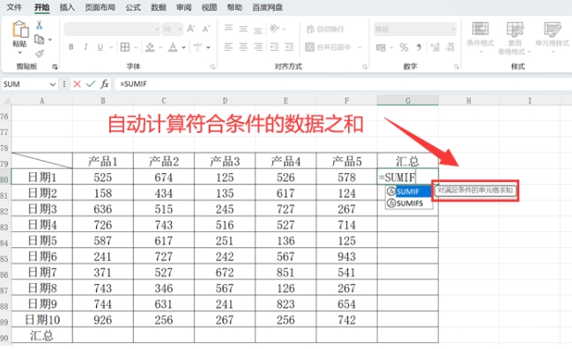Screen dimensions: 572x349
Task: Click the Format Painter brush icon
Action: pyautogui.click(x=40, y=54)
